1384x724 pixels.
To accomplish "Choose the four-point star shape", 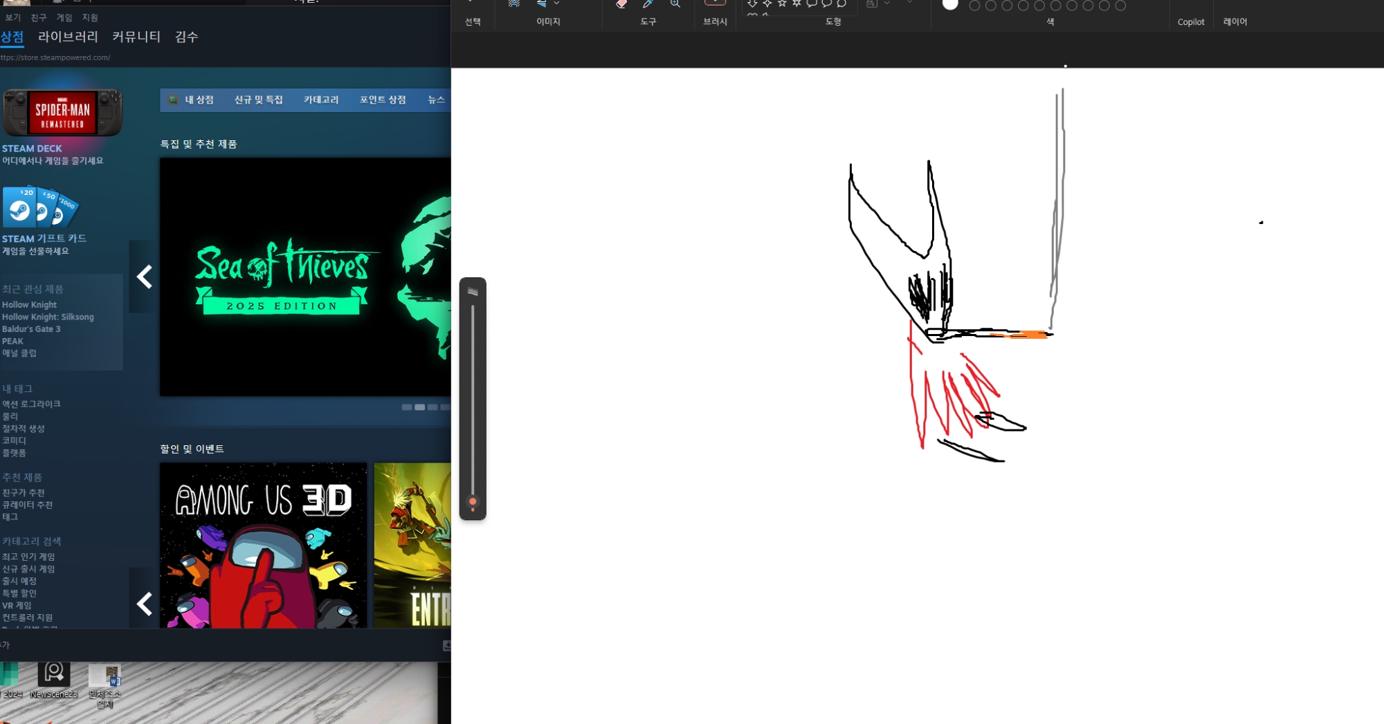I will coord(767,4).
